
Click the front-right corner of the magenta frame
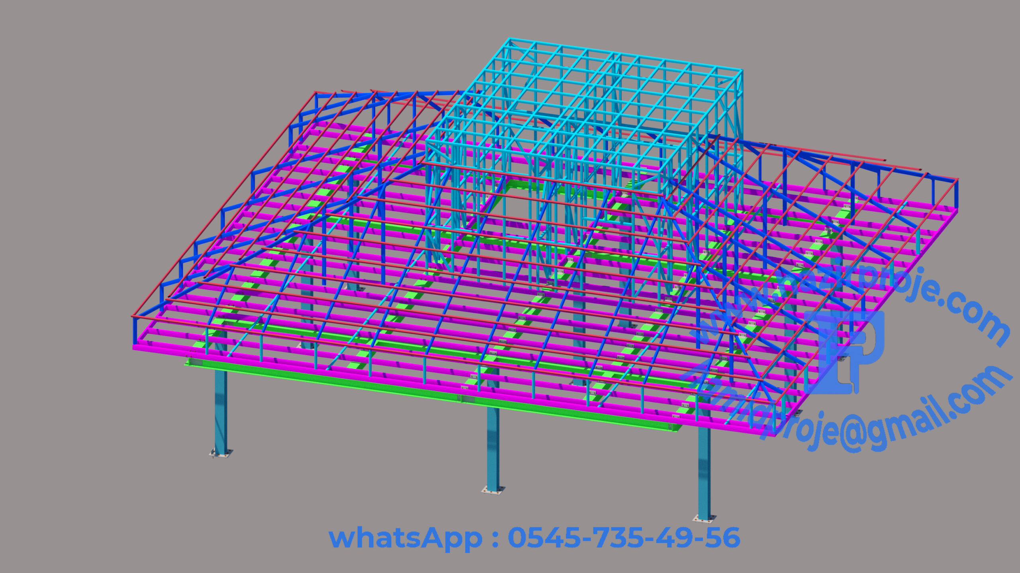[774, 433]
